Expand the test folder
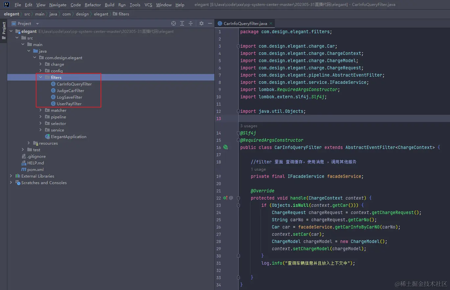The height and width of the screenshot is (290, 450). 23,150
